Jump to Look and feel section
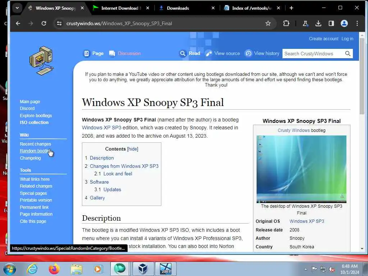The width and height of the screenshot is (368, 276). (x=118, y=174)
